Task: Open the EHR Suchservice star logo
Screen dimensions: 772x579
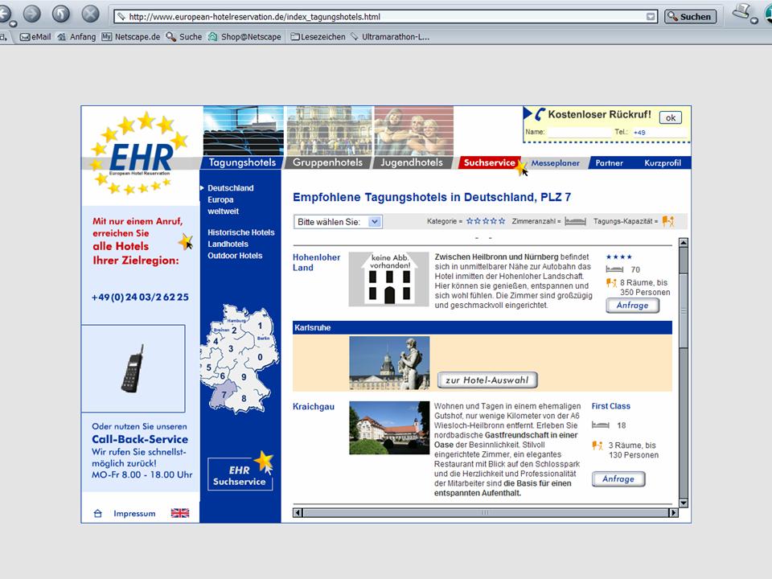Action: tap(240, 471)
